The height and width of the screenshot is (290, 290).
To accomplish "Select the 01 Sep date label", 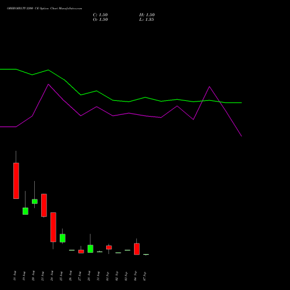I will coord(108,275).
